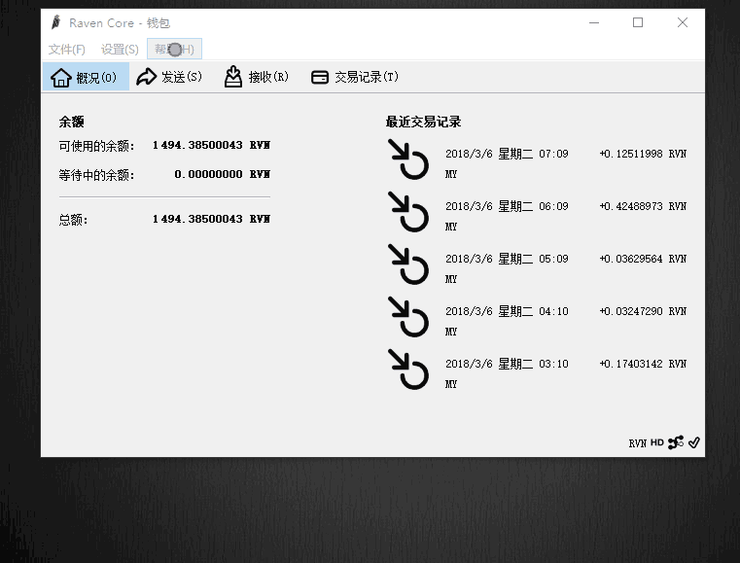
Task: Open the 设置(S) menu
Action: [120, 49]
